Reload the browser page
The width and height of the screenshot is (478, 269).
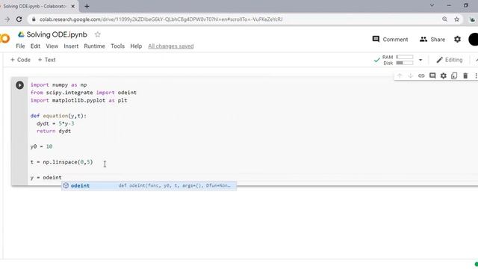19,19
